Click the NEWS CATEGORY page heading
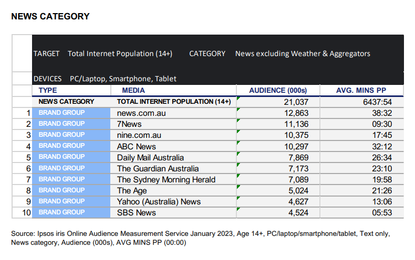 [x=50, y=16]
